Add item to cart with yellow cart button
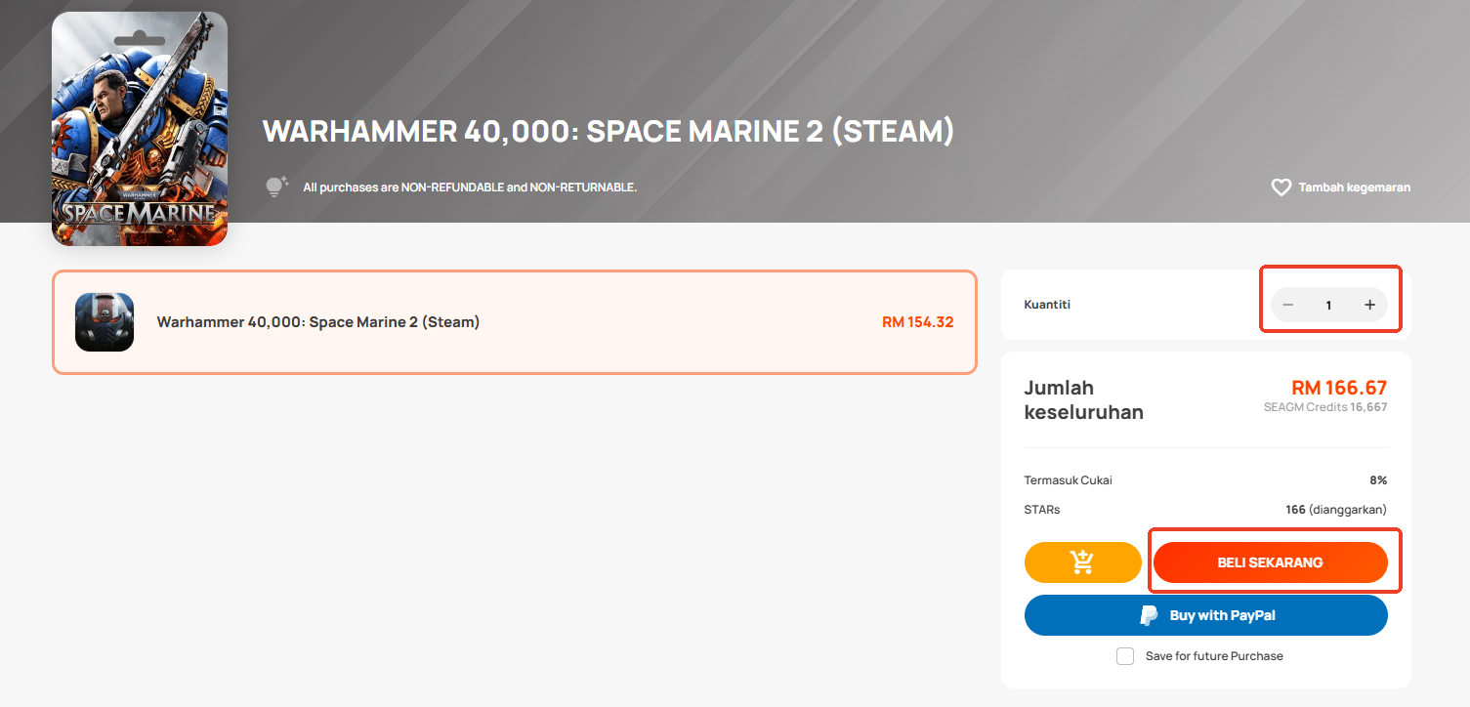1470x707 pixels. click(x=1082, y=562)
